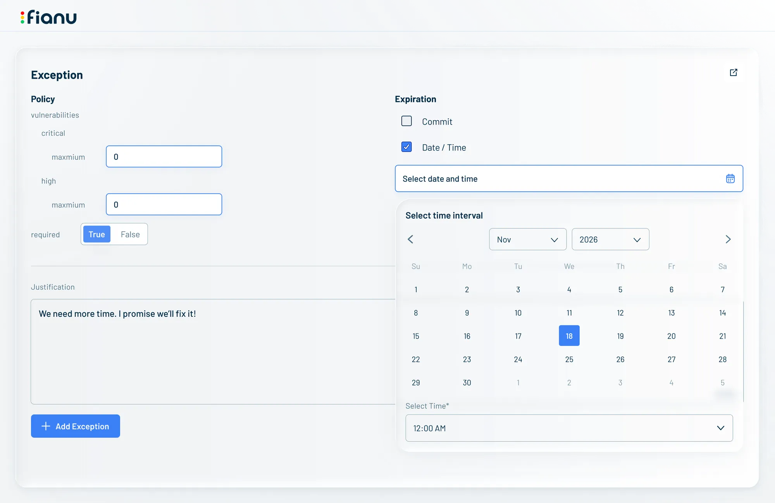Image resolution: width=775 pixels, height=503 pixels.
Task: Check the Commit expiration checkbox
Action: [x=406, y=121]
